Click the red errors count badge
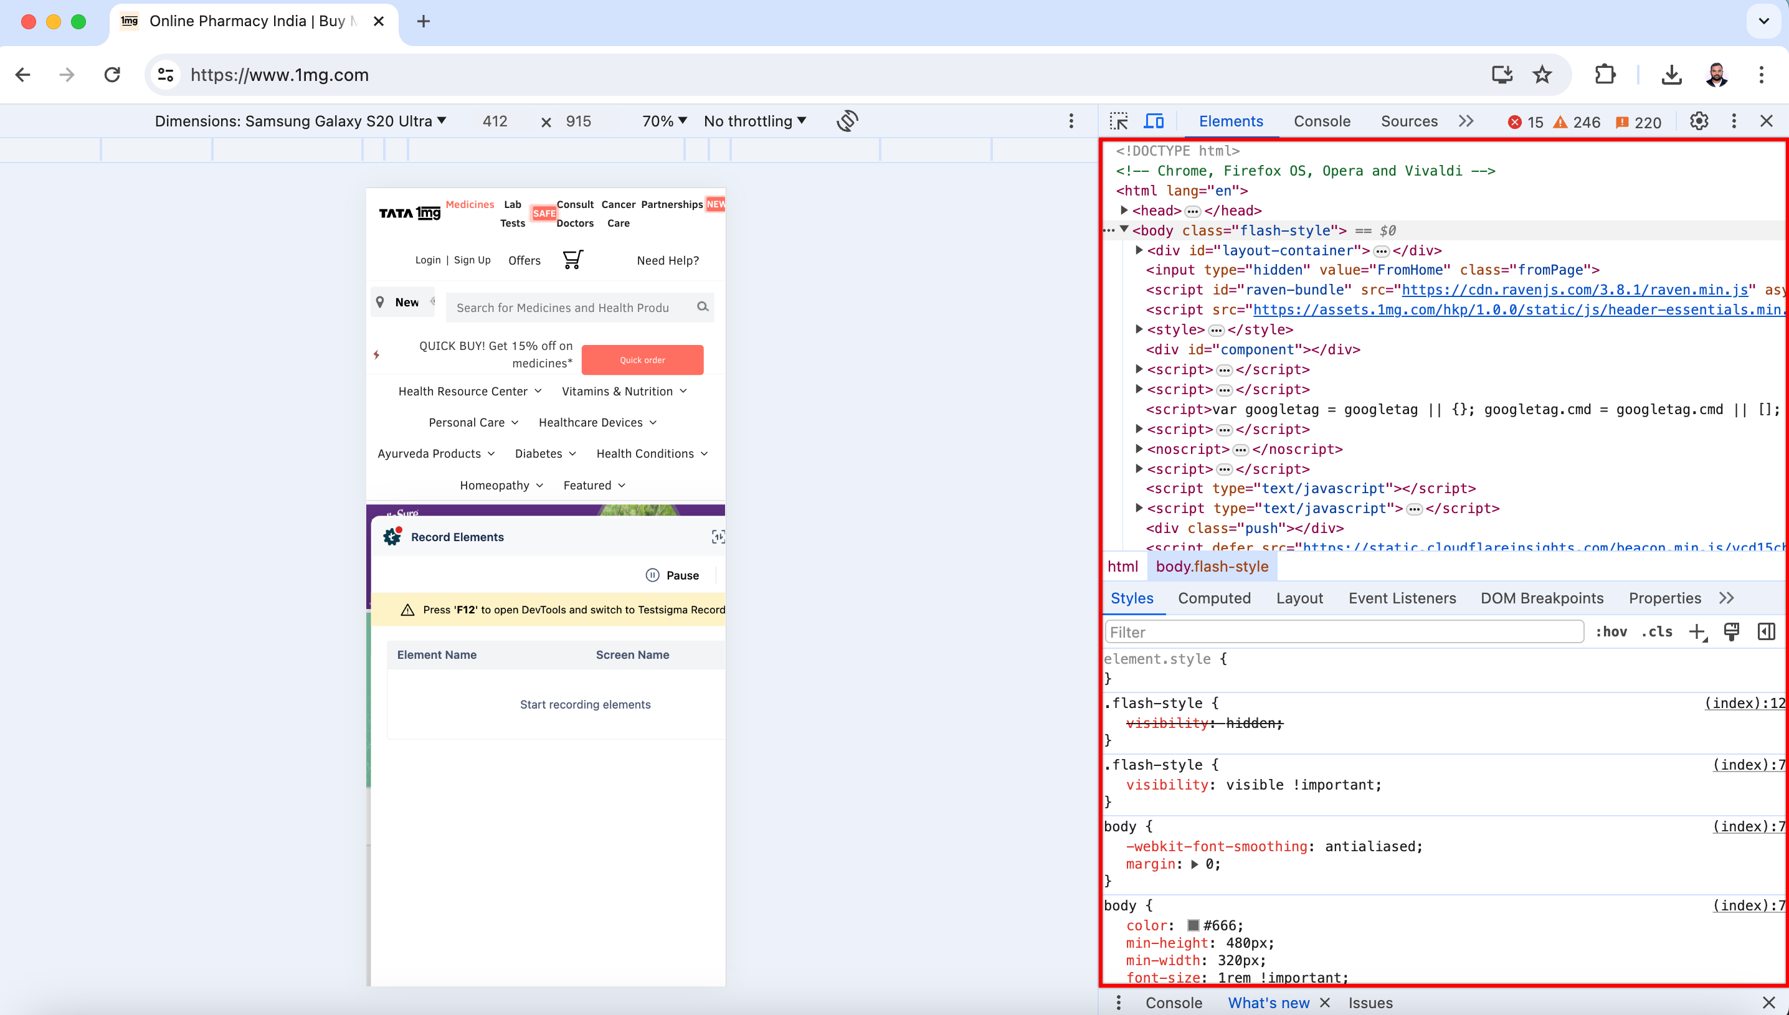 click(1525, 122)
